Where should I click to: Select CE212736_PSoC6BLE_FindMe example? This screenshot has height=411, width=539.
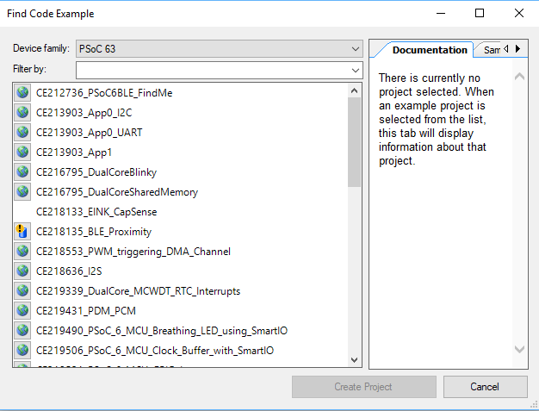104,93
